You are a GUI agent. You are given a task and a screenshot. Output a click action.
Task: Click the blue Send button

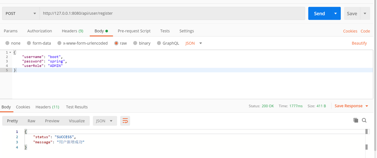point(319,14)
